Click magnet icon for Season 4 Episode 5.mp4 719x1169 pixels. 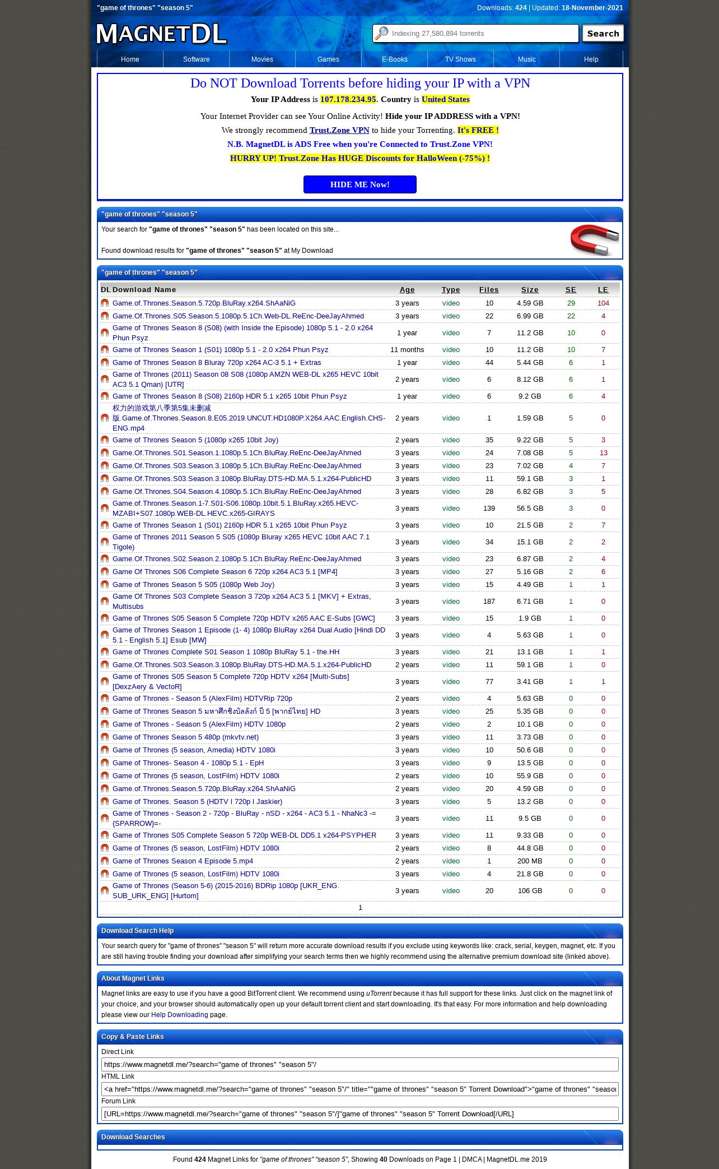tap(105, 861)
